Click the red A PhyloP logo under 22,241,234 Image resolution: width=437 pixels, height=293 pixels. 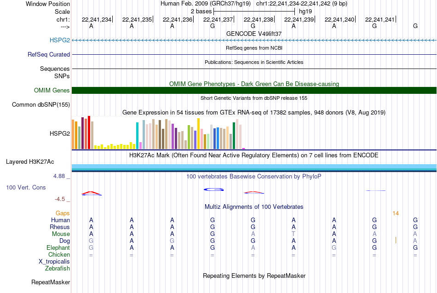click(x=92, y=193)
